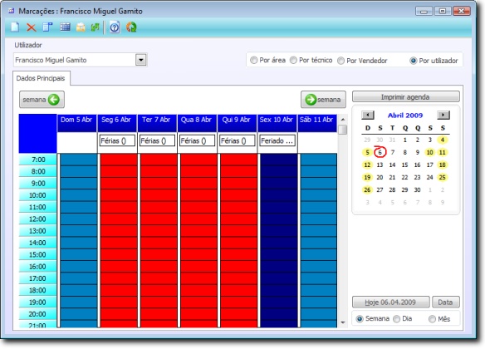Click the Imprimir agenda button

405,97
